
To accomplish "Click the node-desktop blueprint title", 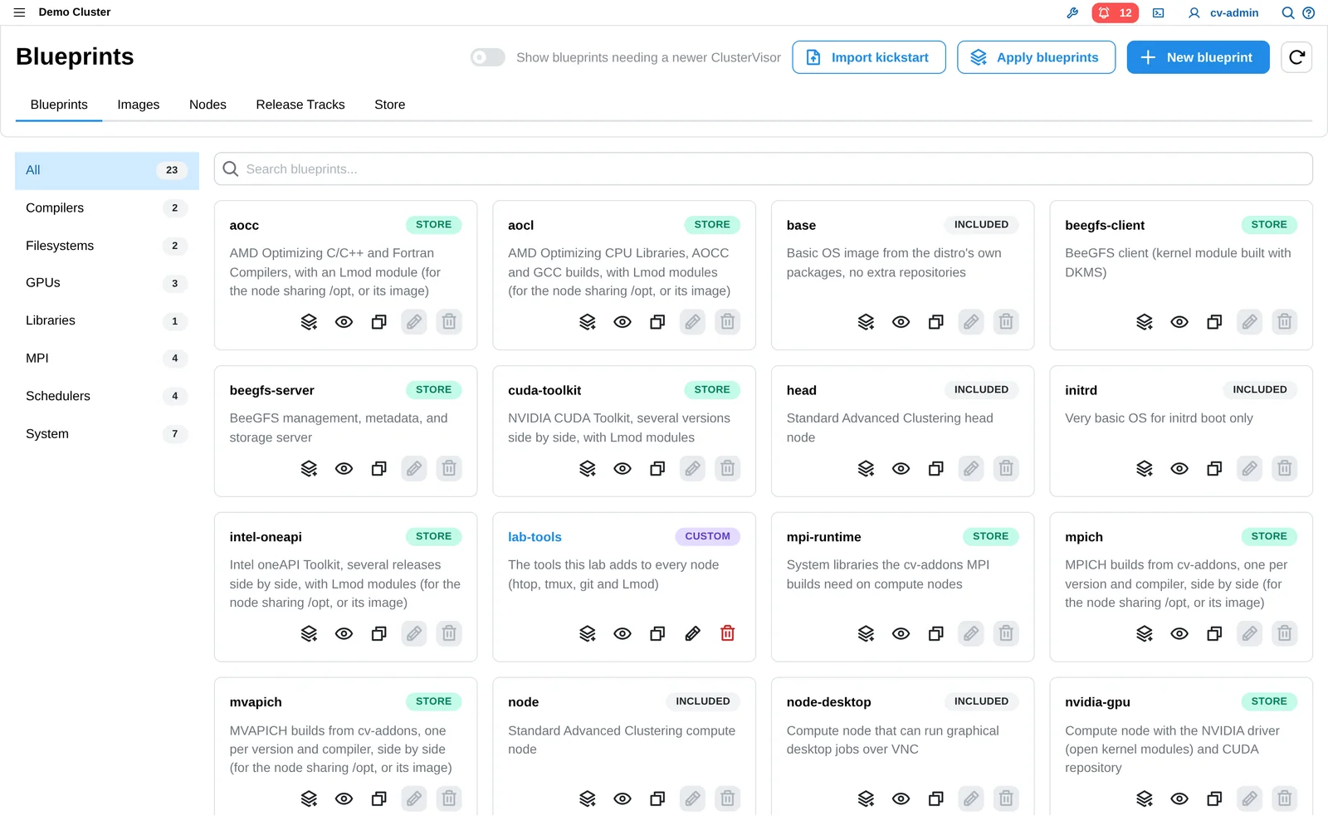I will point(828,702).
